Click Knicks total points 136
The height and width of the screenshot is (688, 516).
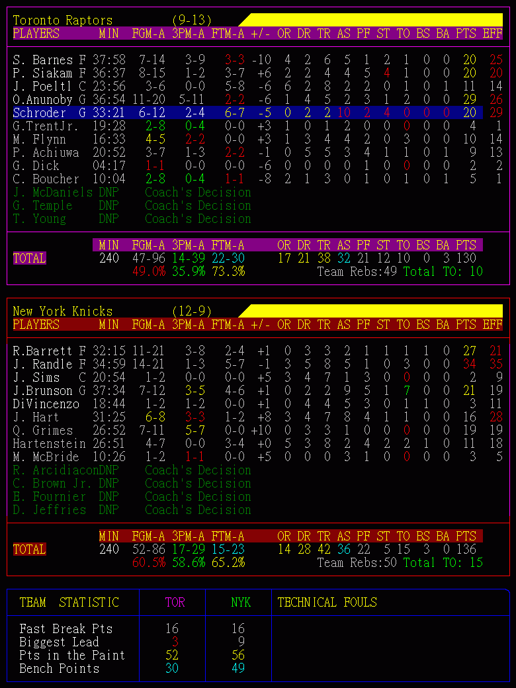pos(466,549)
